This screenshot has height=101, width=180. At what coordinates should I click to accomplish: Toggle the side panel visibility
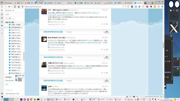tap(2, 97)
